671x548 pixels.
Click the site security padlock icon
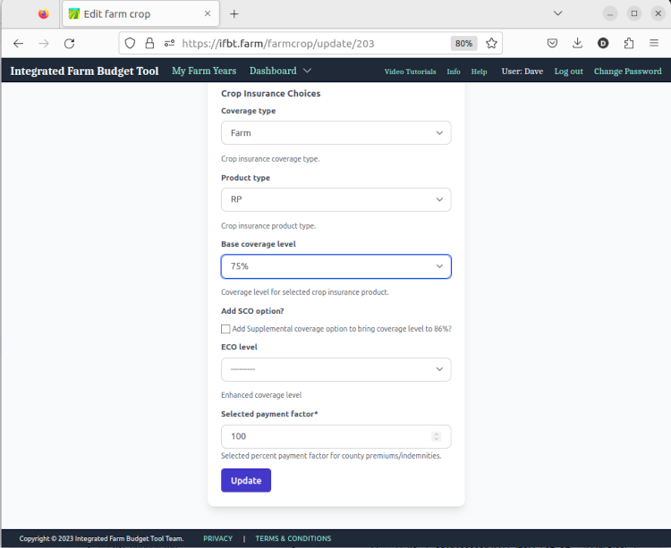(x=149, y=43)
